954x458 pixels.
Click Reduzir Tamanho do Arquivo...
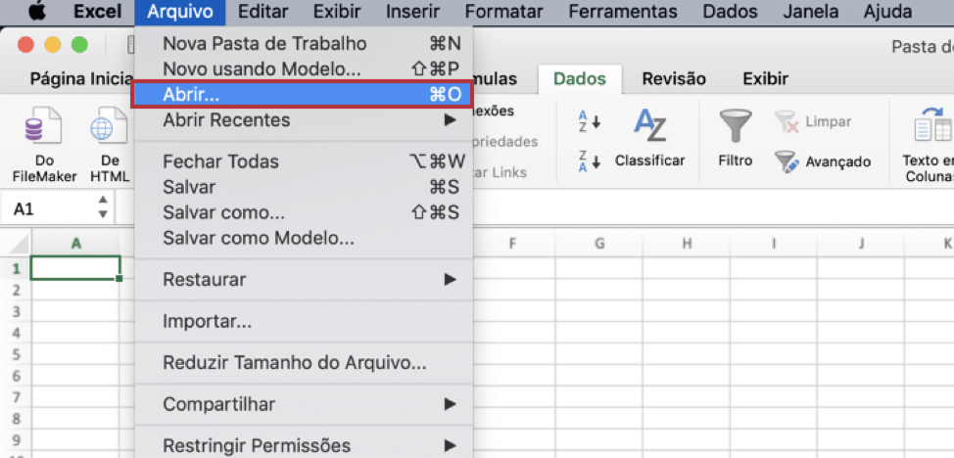coord(294,363)
